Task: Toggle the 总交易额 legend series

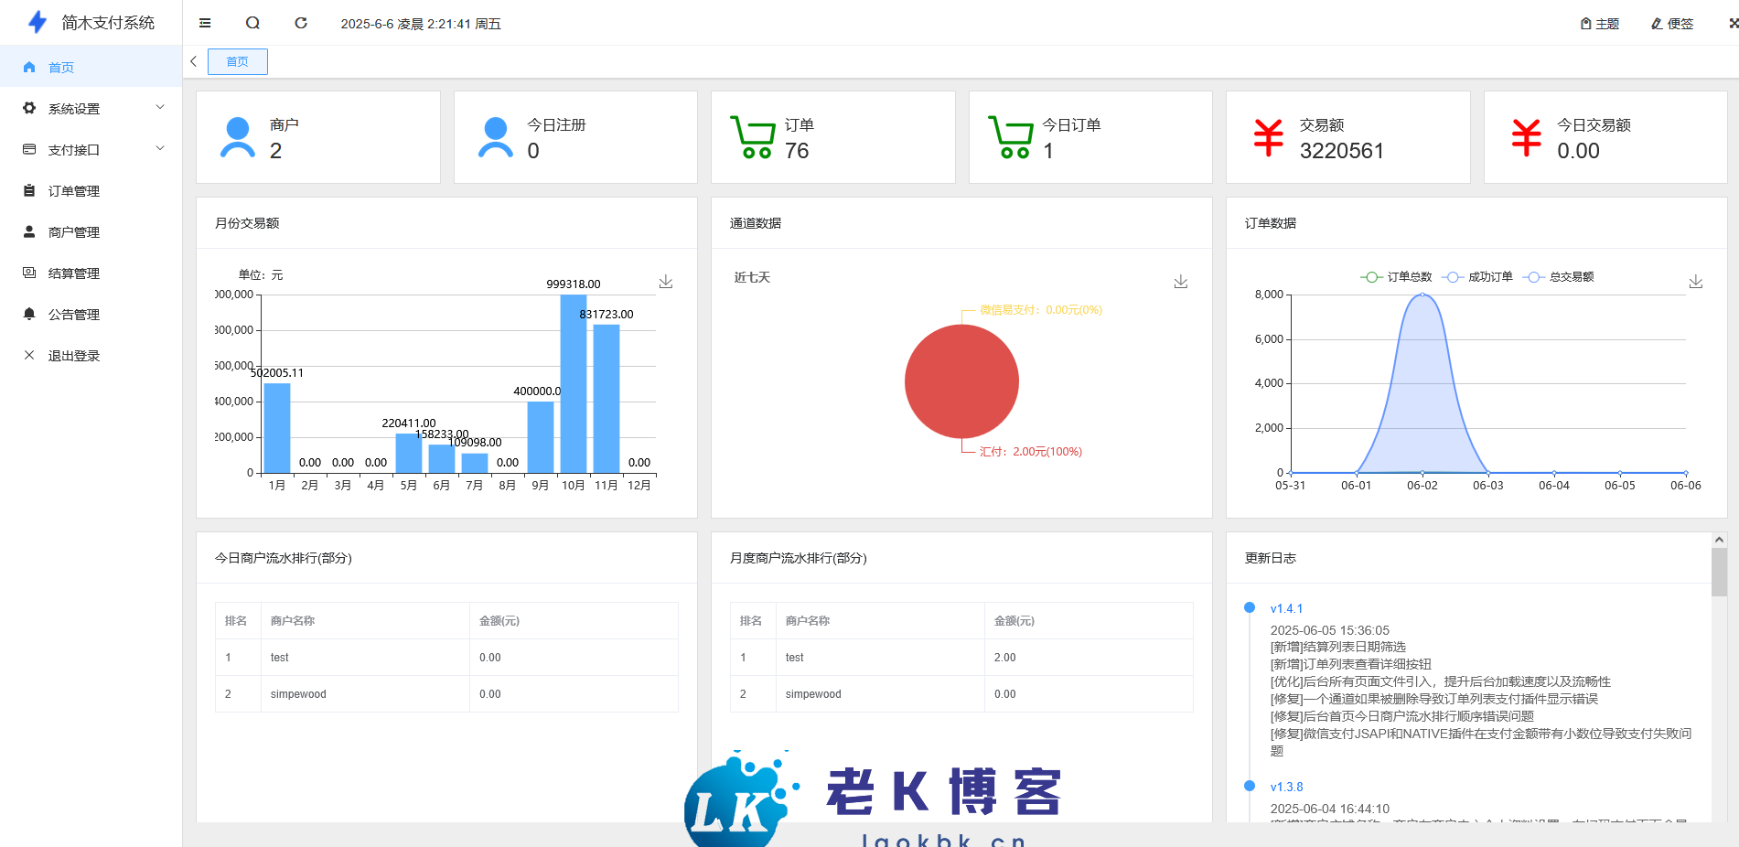Action: click(x=1559, y=277)
